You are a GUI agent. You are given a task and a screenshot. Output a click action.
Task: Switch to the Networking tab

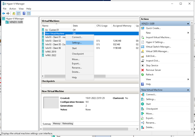pos(68,124)
